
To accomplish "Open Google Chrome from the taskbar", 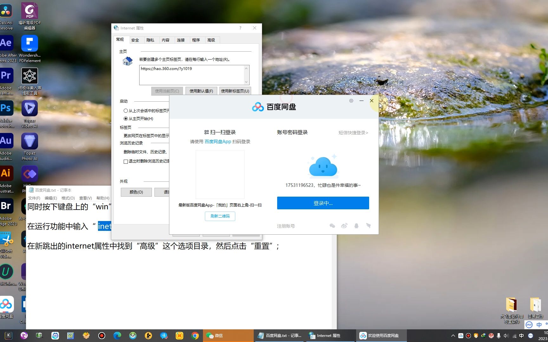I will (x=195, y=335).
